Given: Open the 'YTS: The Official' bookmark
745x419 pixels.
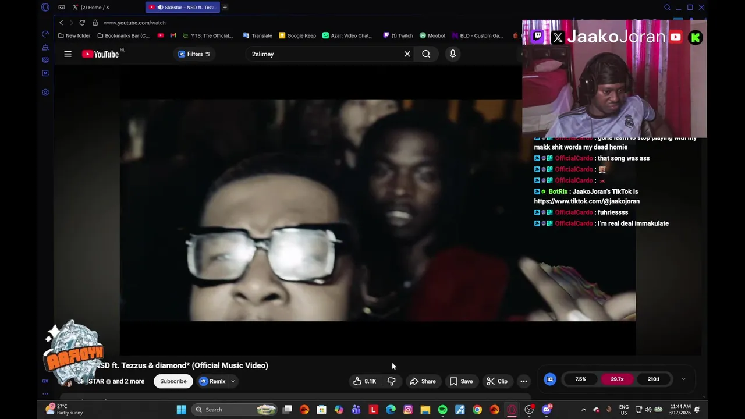Looking at the screenshot, I should (208, 35).
